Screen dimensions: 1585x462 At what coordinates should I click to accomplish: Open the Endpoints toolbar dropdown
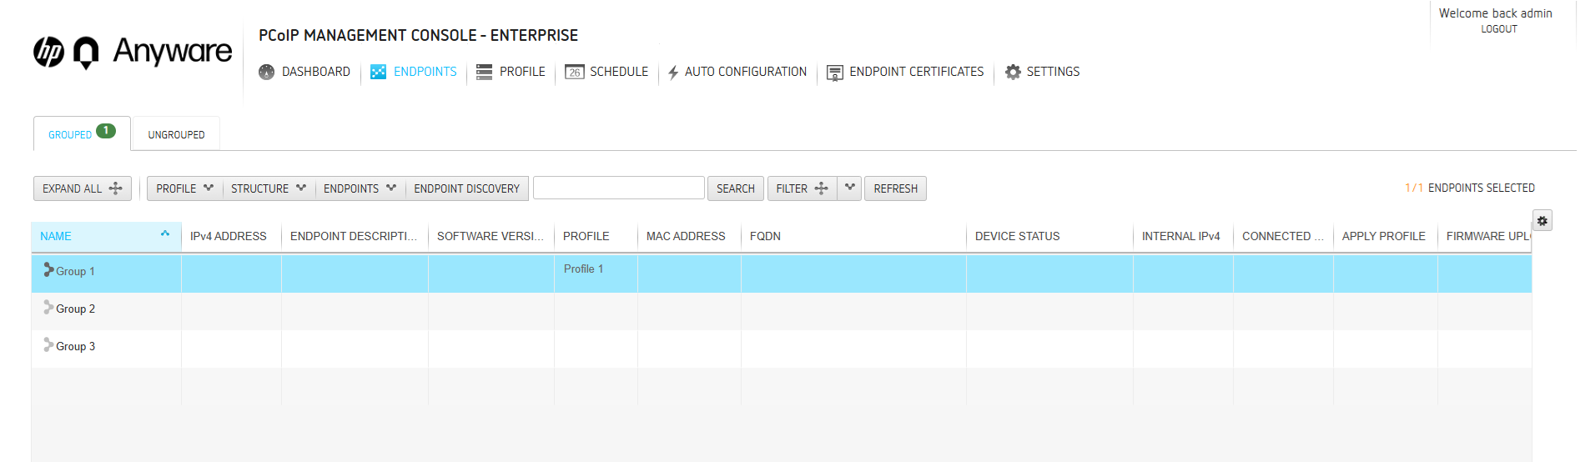tap(360, 188)
